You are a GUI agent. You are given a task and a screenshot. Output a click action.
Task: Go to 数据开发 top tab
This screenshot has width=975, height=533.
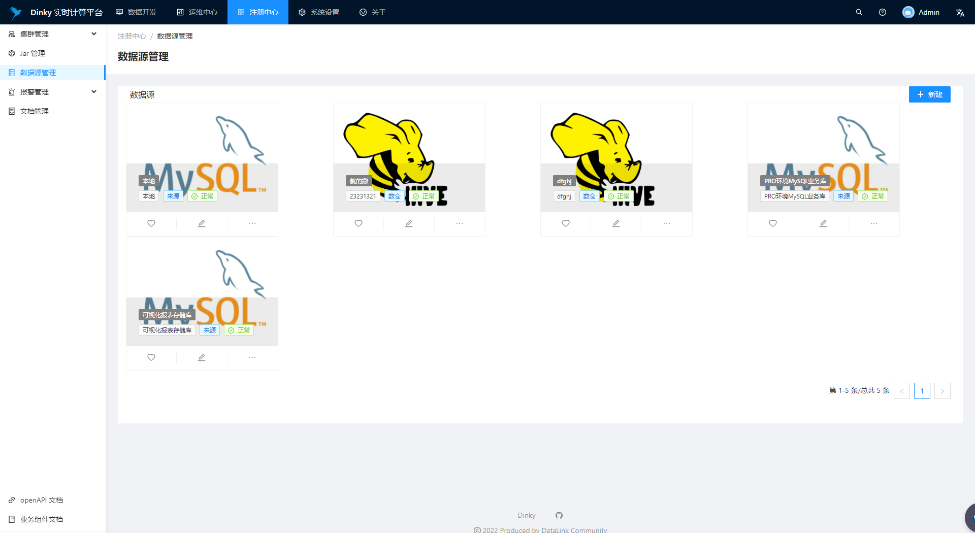pyautogui.click(x=136, y=12)
